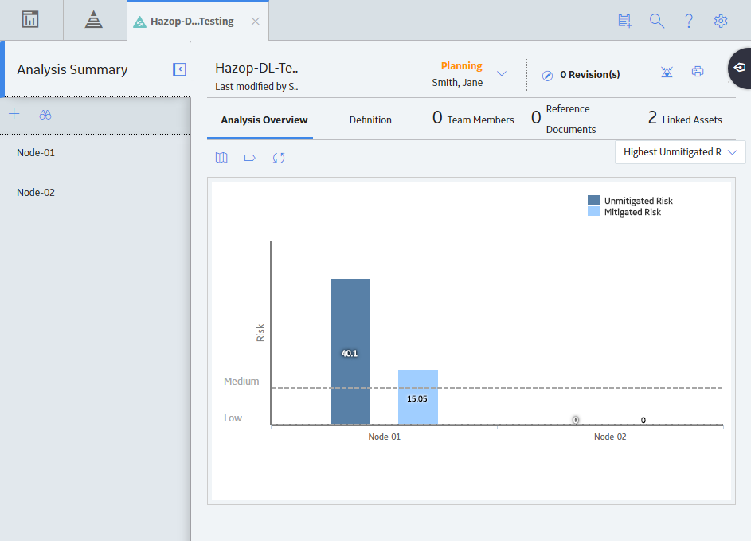This screenshot has height=541, width=751.
Task: Click the 40.1 unmitigated risk bar
Action: 350,351
